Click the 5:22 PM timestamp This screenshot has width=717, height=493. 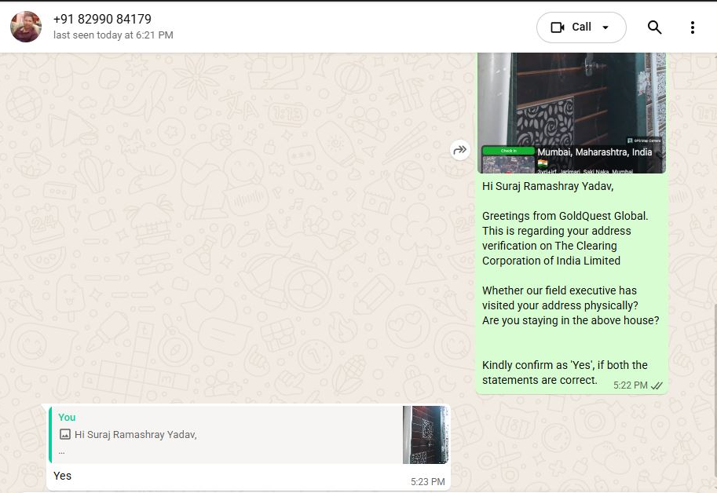tap(630, 385)
